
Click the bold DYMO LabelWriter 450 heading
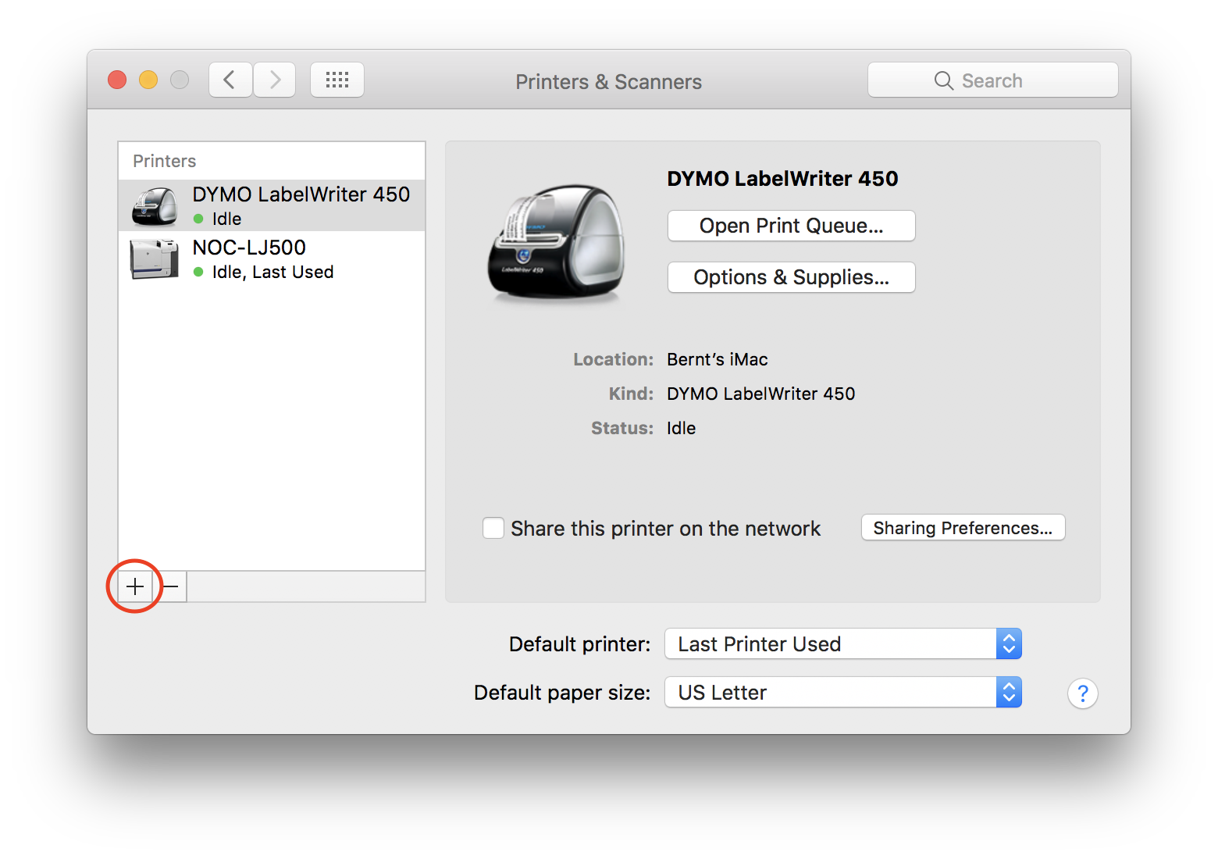pyautogui.click(x=783, y=179)
